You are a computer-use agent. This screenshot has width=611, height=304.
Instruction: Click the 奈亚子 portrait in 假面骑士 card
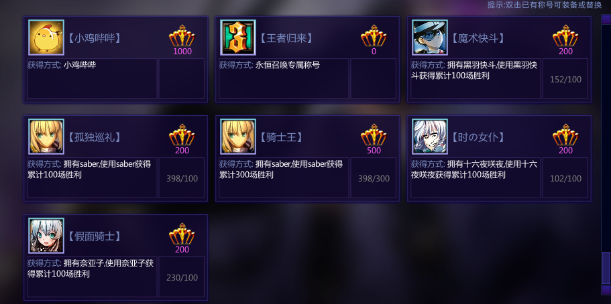[x=46, y=236]
